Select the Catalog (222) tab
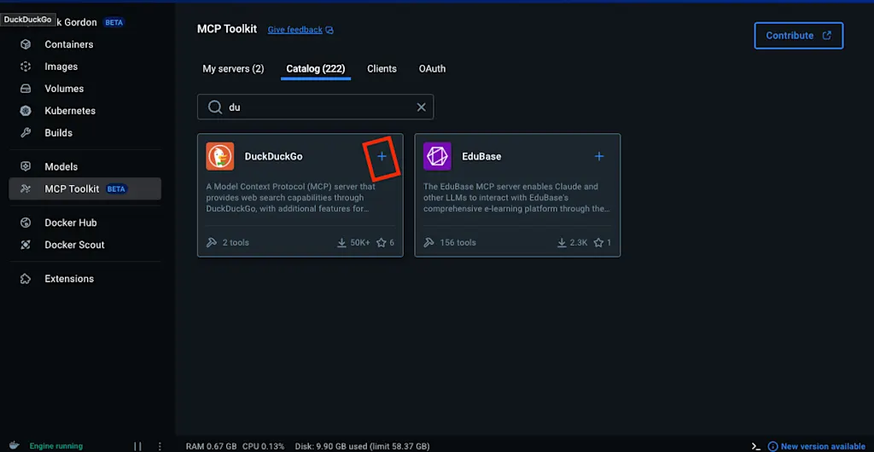 point(316,69)
